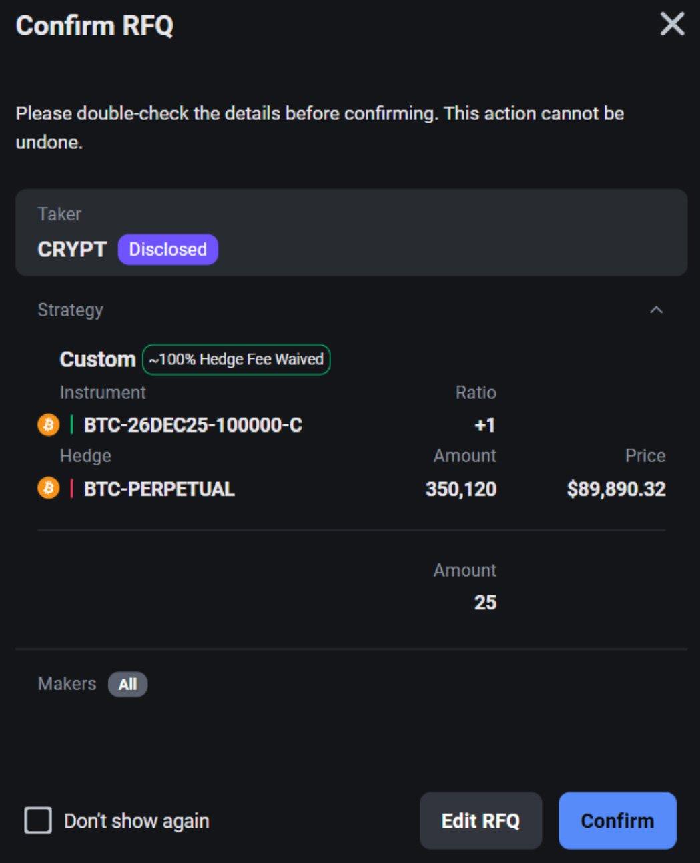700x863 pixels.
Task: Click the +1 ratio value
Action: (484, 425)
